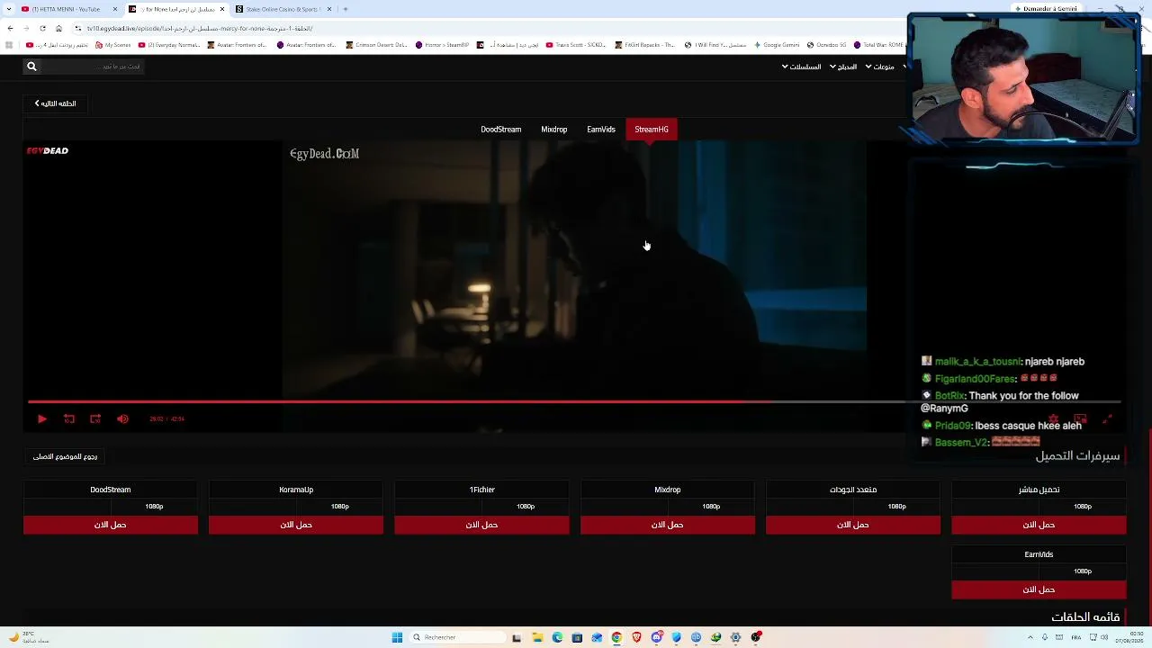Toggle picture-in-picture mode in player
1152x648 pixels.
[x=1081, y=418]
